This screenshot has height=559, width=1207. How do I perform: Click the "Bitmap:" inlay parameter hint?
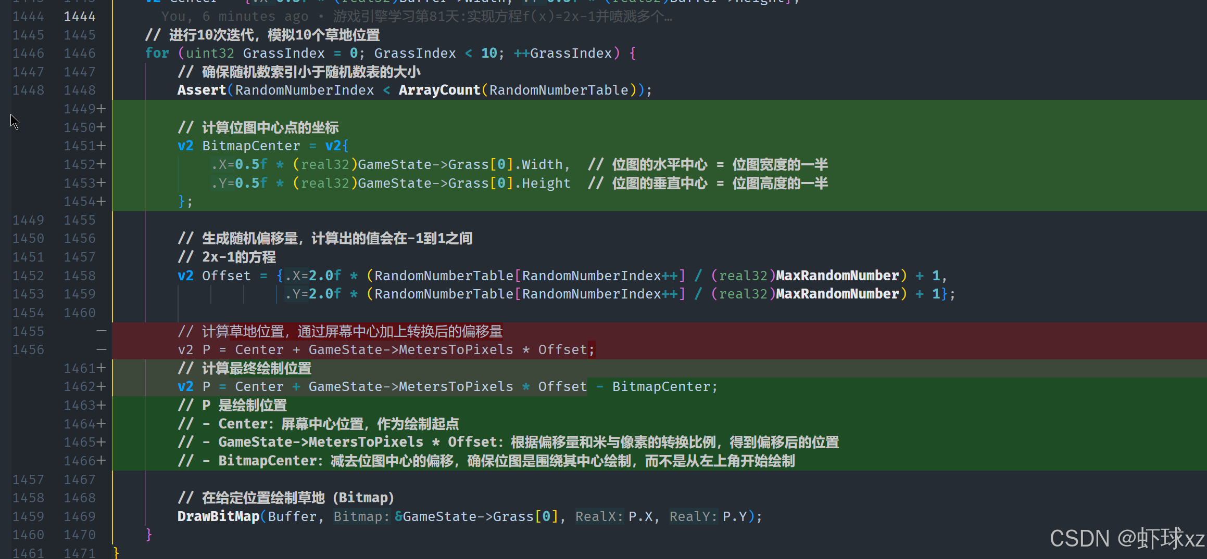[361, 516]
